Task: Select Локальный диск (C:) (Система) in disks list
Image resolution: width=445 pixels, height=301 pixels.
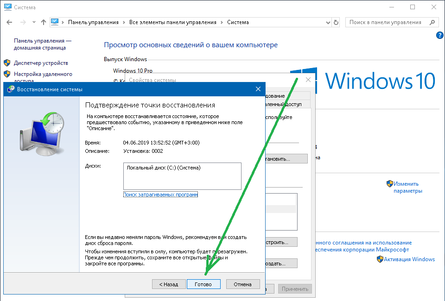Action: (164, 168)
